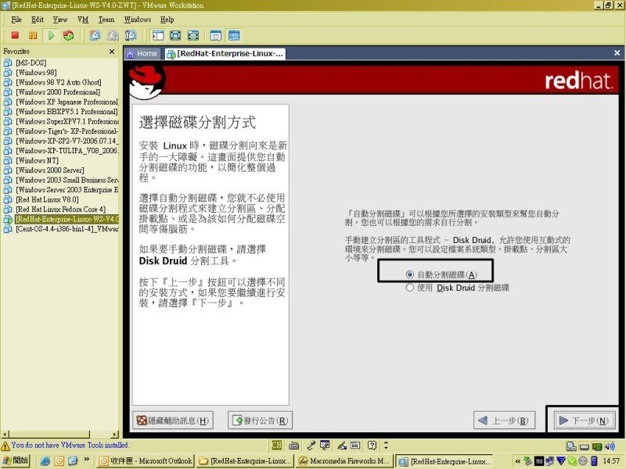Switch to Macromedia Fireworks taskbar button
Image resolution: width=626 pixels, height=469 pixels.
click(344, 461)
